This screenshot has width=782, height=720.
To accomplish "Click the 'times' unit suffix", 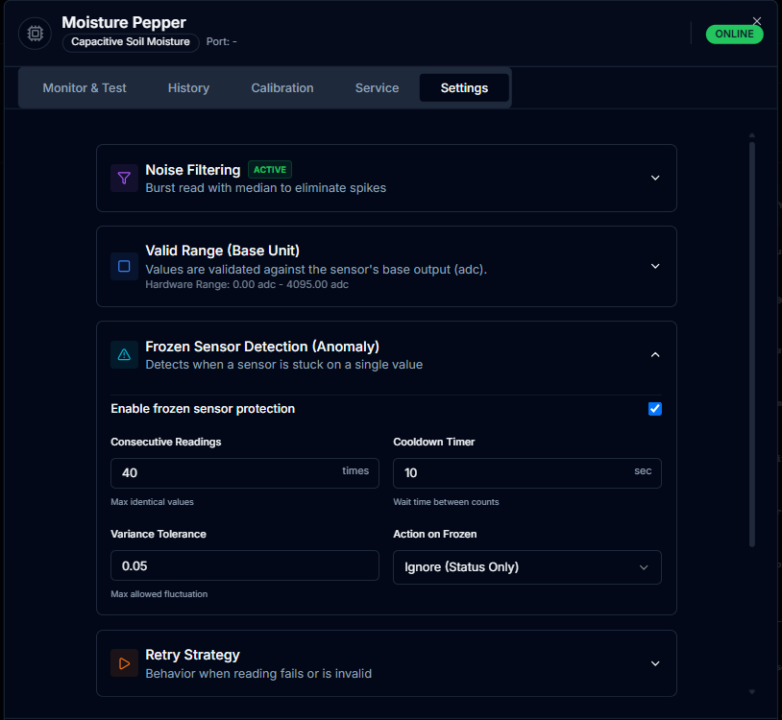I will pos(355,470).
